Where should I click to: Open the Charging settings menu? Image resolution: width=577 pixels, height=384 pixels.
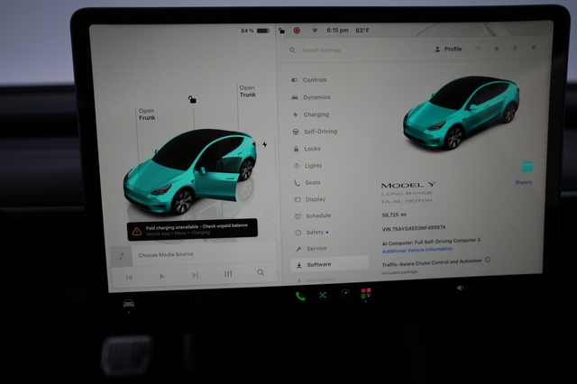click(x=311, y=114)
